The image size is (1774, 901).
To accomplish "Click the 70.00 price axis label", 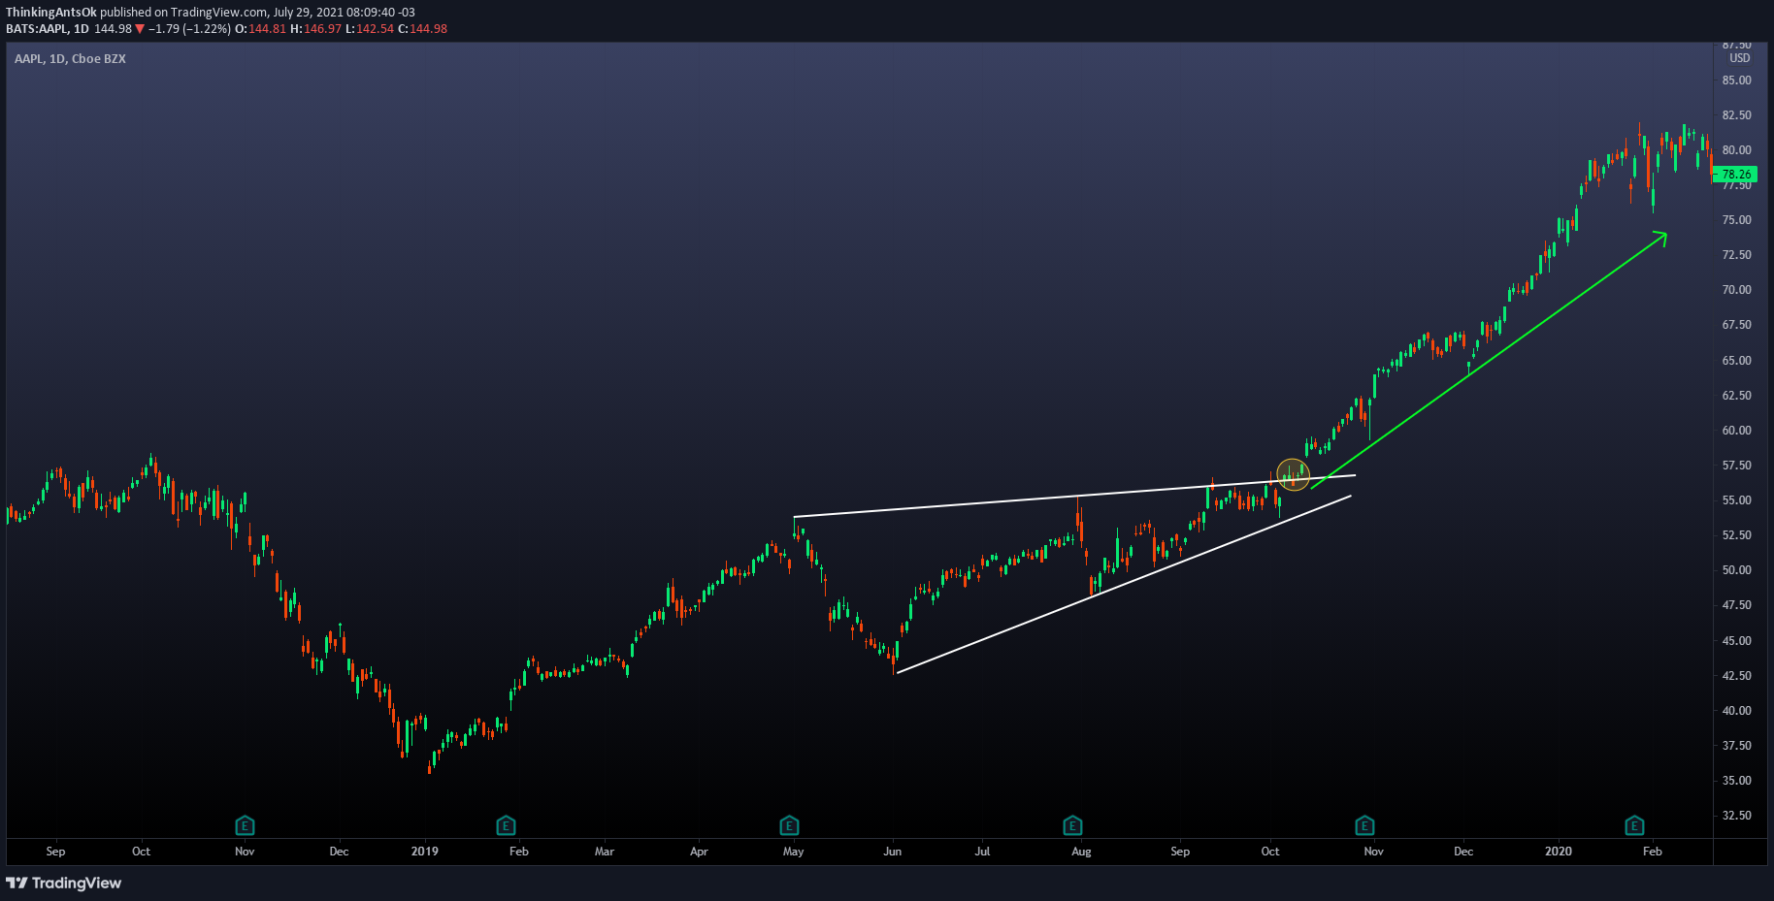I will pyautogui.click(x=1736, y=290).
